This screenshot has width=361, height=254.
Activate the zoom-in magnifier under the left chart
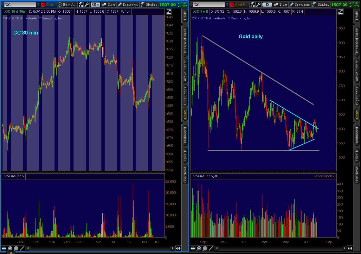tap(10, 248)
